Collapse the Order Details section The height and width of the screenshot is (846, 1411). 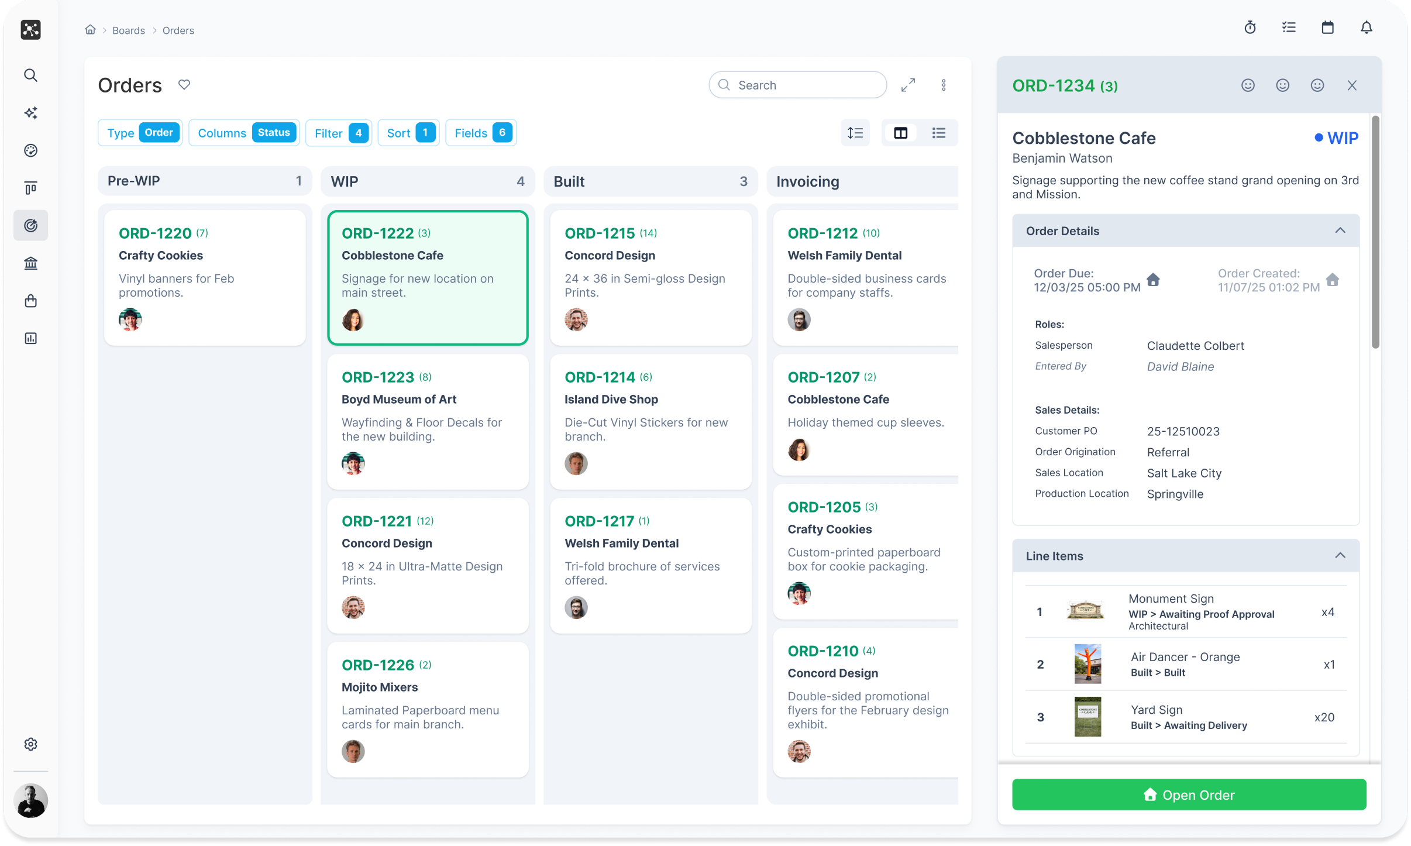pos(1340,231)
